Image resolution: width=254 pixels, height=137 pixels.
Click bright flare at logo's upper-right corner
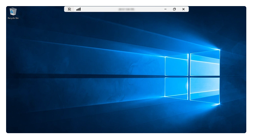(x=220, y=50)
